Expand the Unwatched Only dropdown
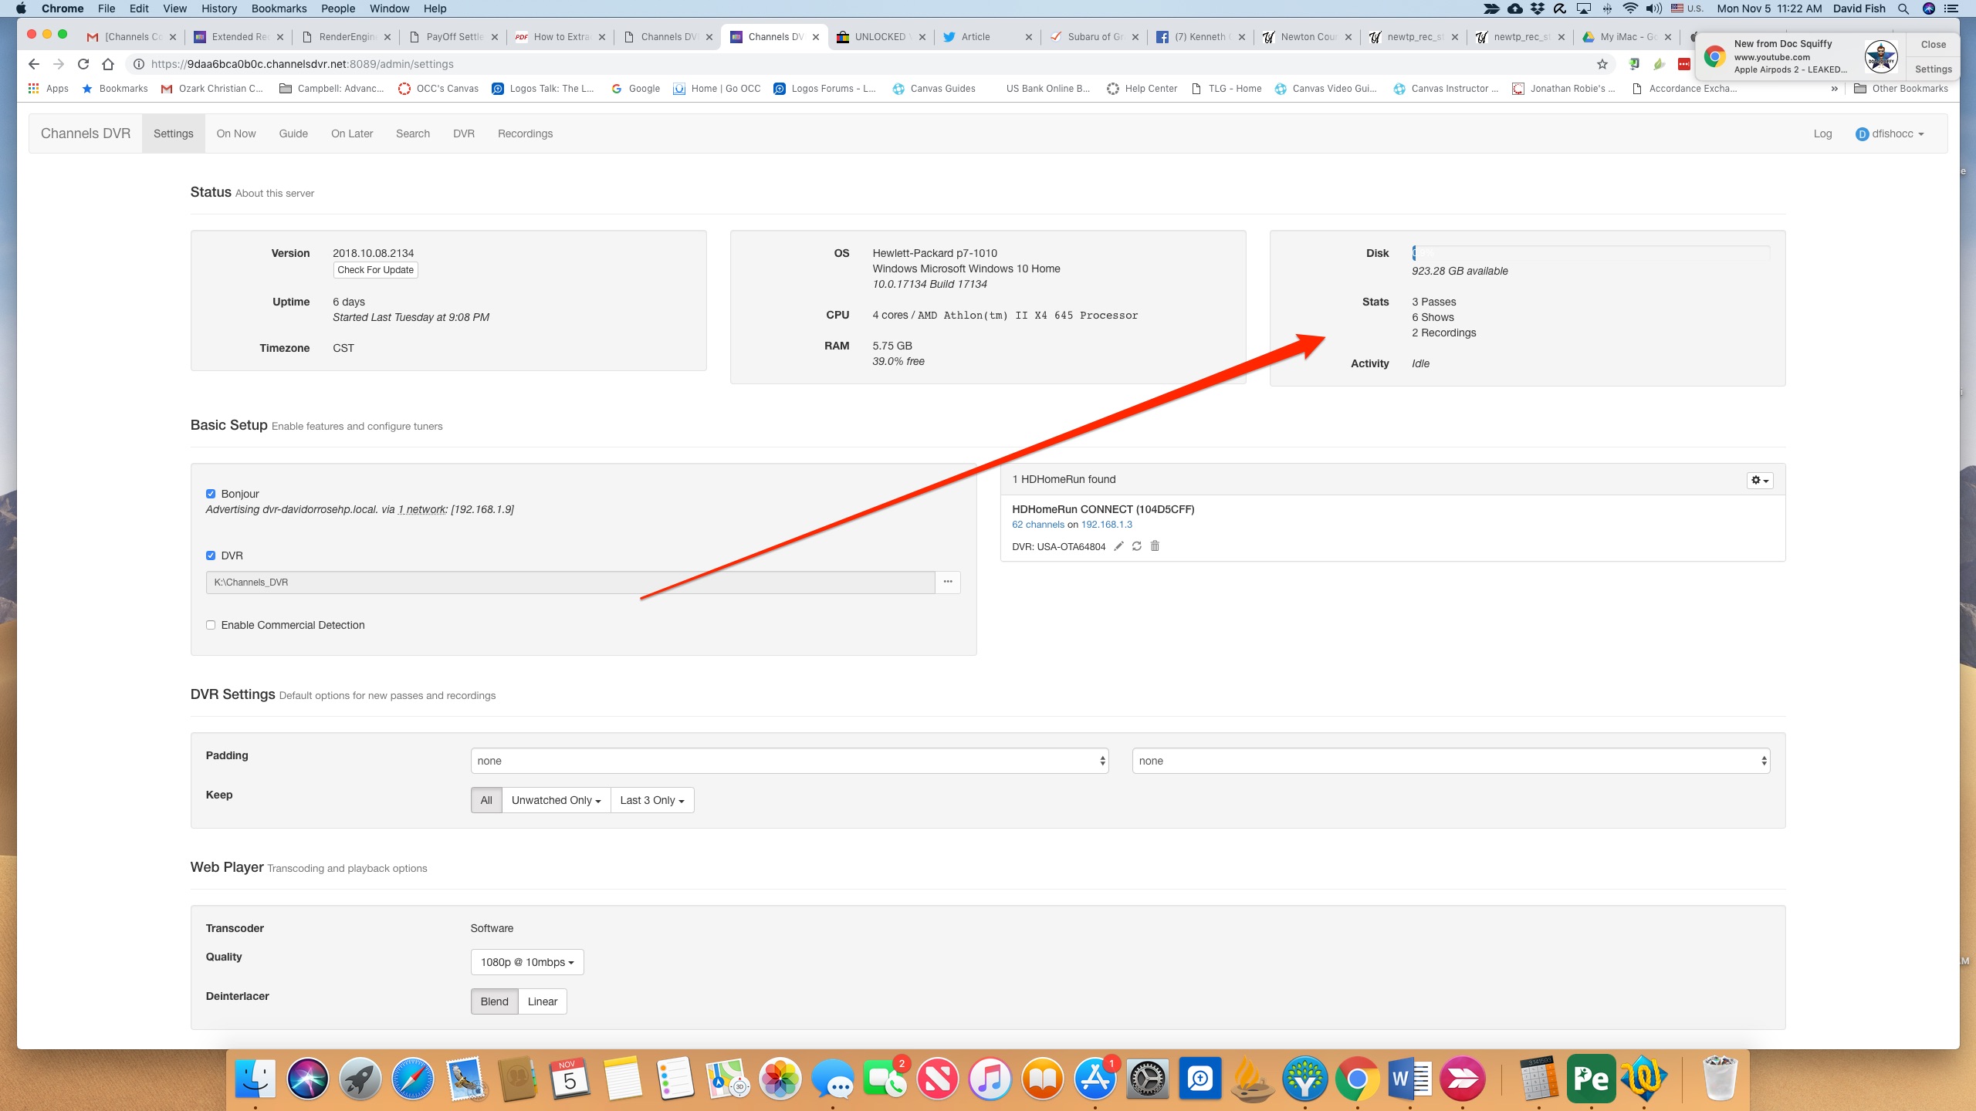Image resolution: width=1976 pixels, height=1111 pixels. 556,800
